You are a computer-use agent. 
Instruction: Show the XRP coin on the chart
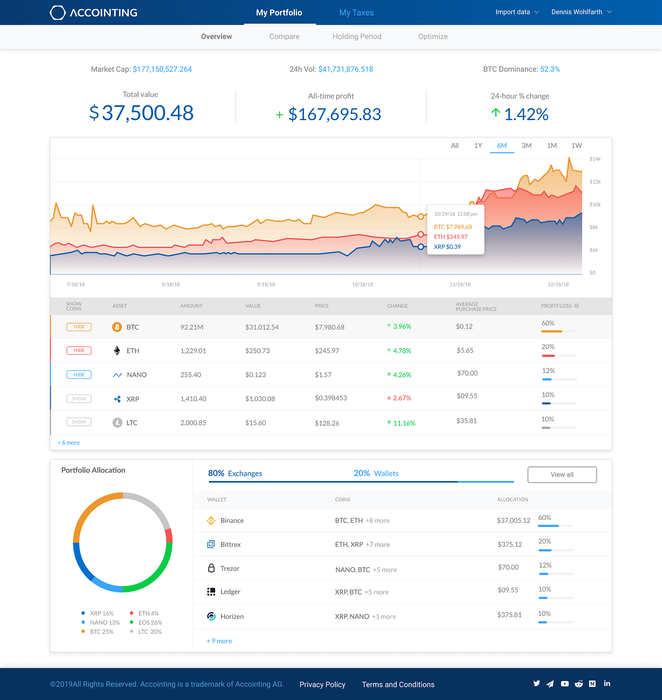[x=79, y=398]
